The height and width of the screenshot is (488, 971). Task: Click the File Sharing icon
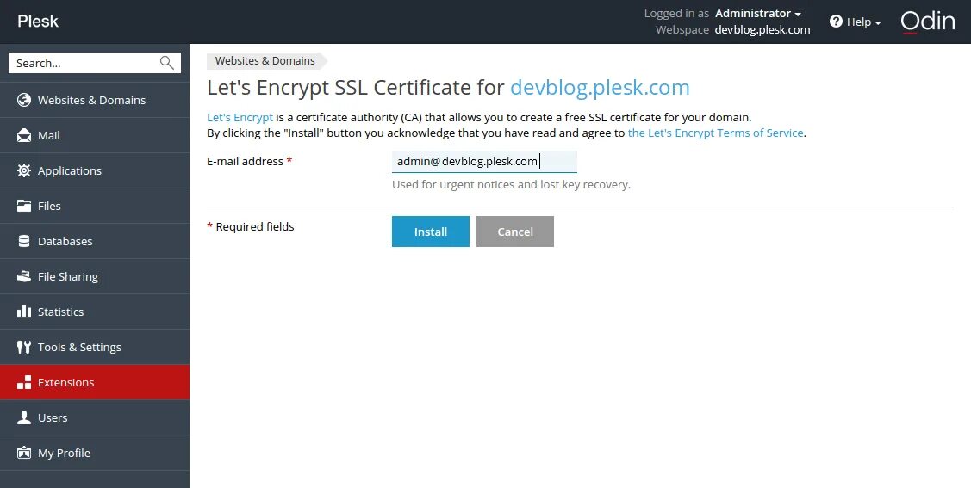pyautogui.click(x=24, y=276)
